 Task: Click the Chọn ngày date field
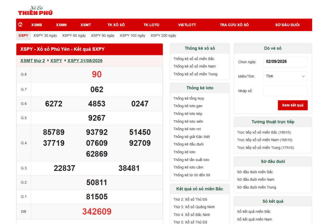pos(285,62)
